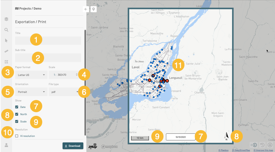Image resolution: width=275 pixels, height=152 pixels.
Task: Activate the selection cursor tool
Action: coord(6,40)
